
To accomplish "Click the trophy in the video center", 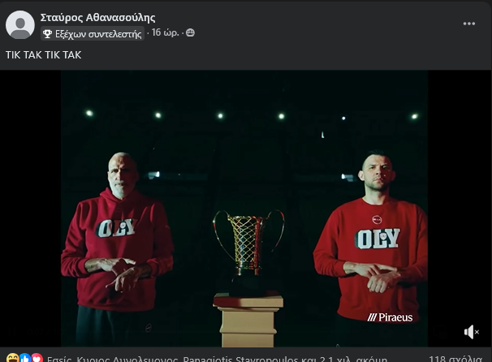I will (248, 251).
